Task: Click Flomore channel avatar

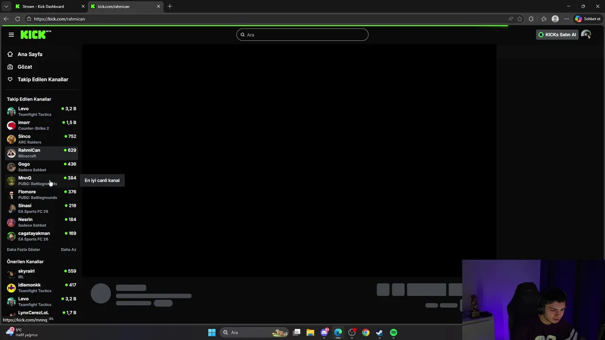Action: [11, 195]
